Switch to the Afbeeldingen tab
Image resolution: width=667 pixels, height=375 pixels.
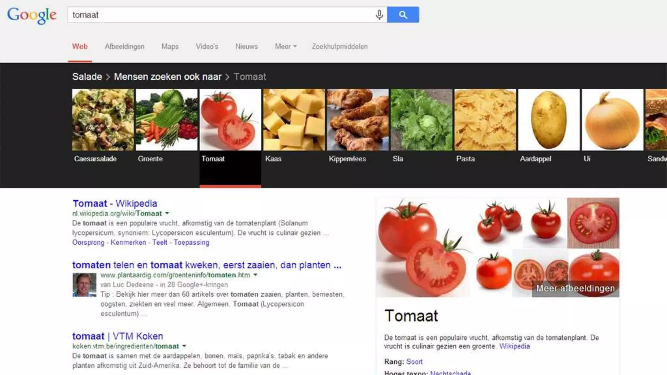coord(124,47)
